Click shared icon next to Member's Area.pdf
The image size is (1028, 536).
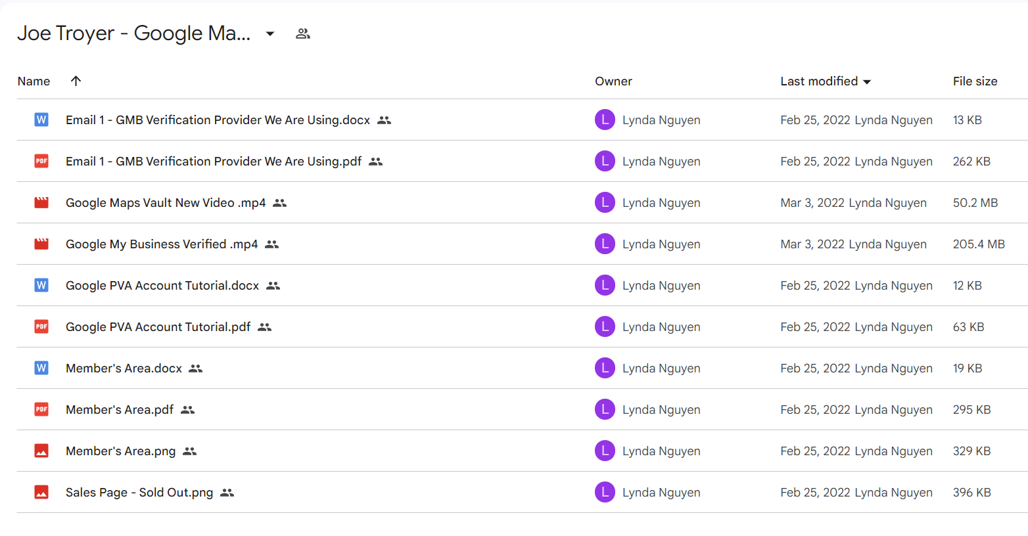(187, 410)
